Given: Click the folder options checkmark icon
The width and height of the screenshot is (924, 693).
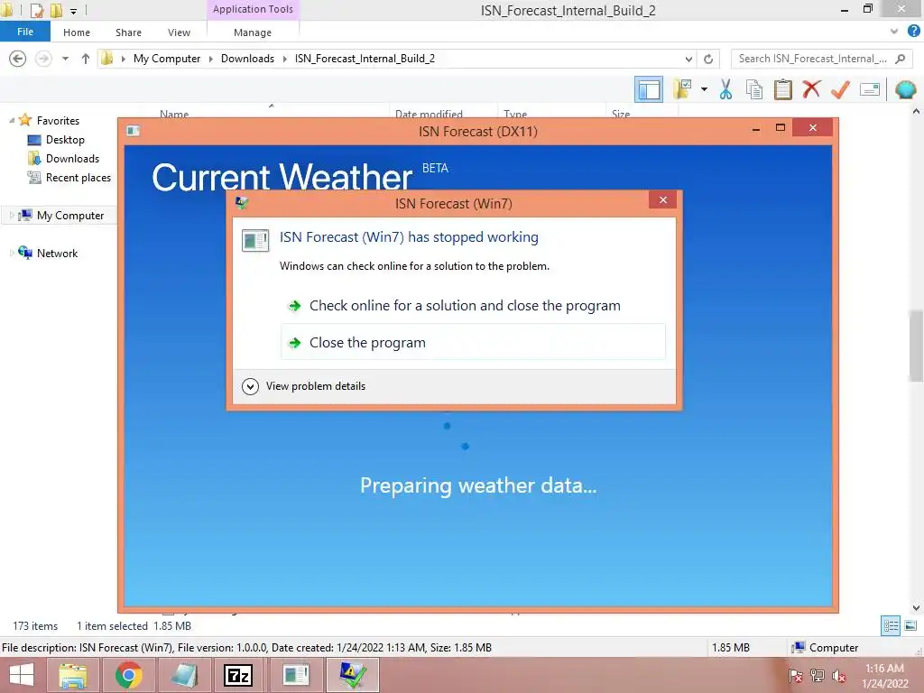Looking at the screenshot, I should tap(683, 89).
